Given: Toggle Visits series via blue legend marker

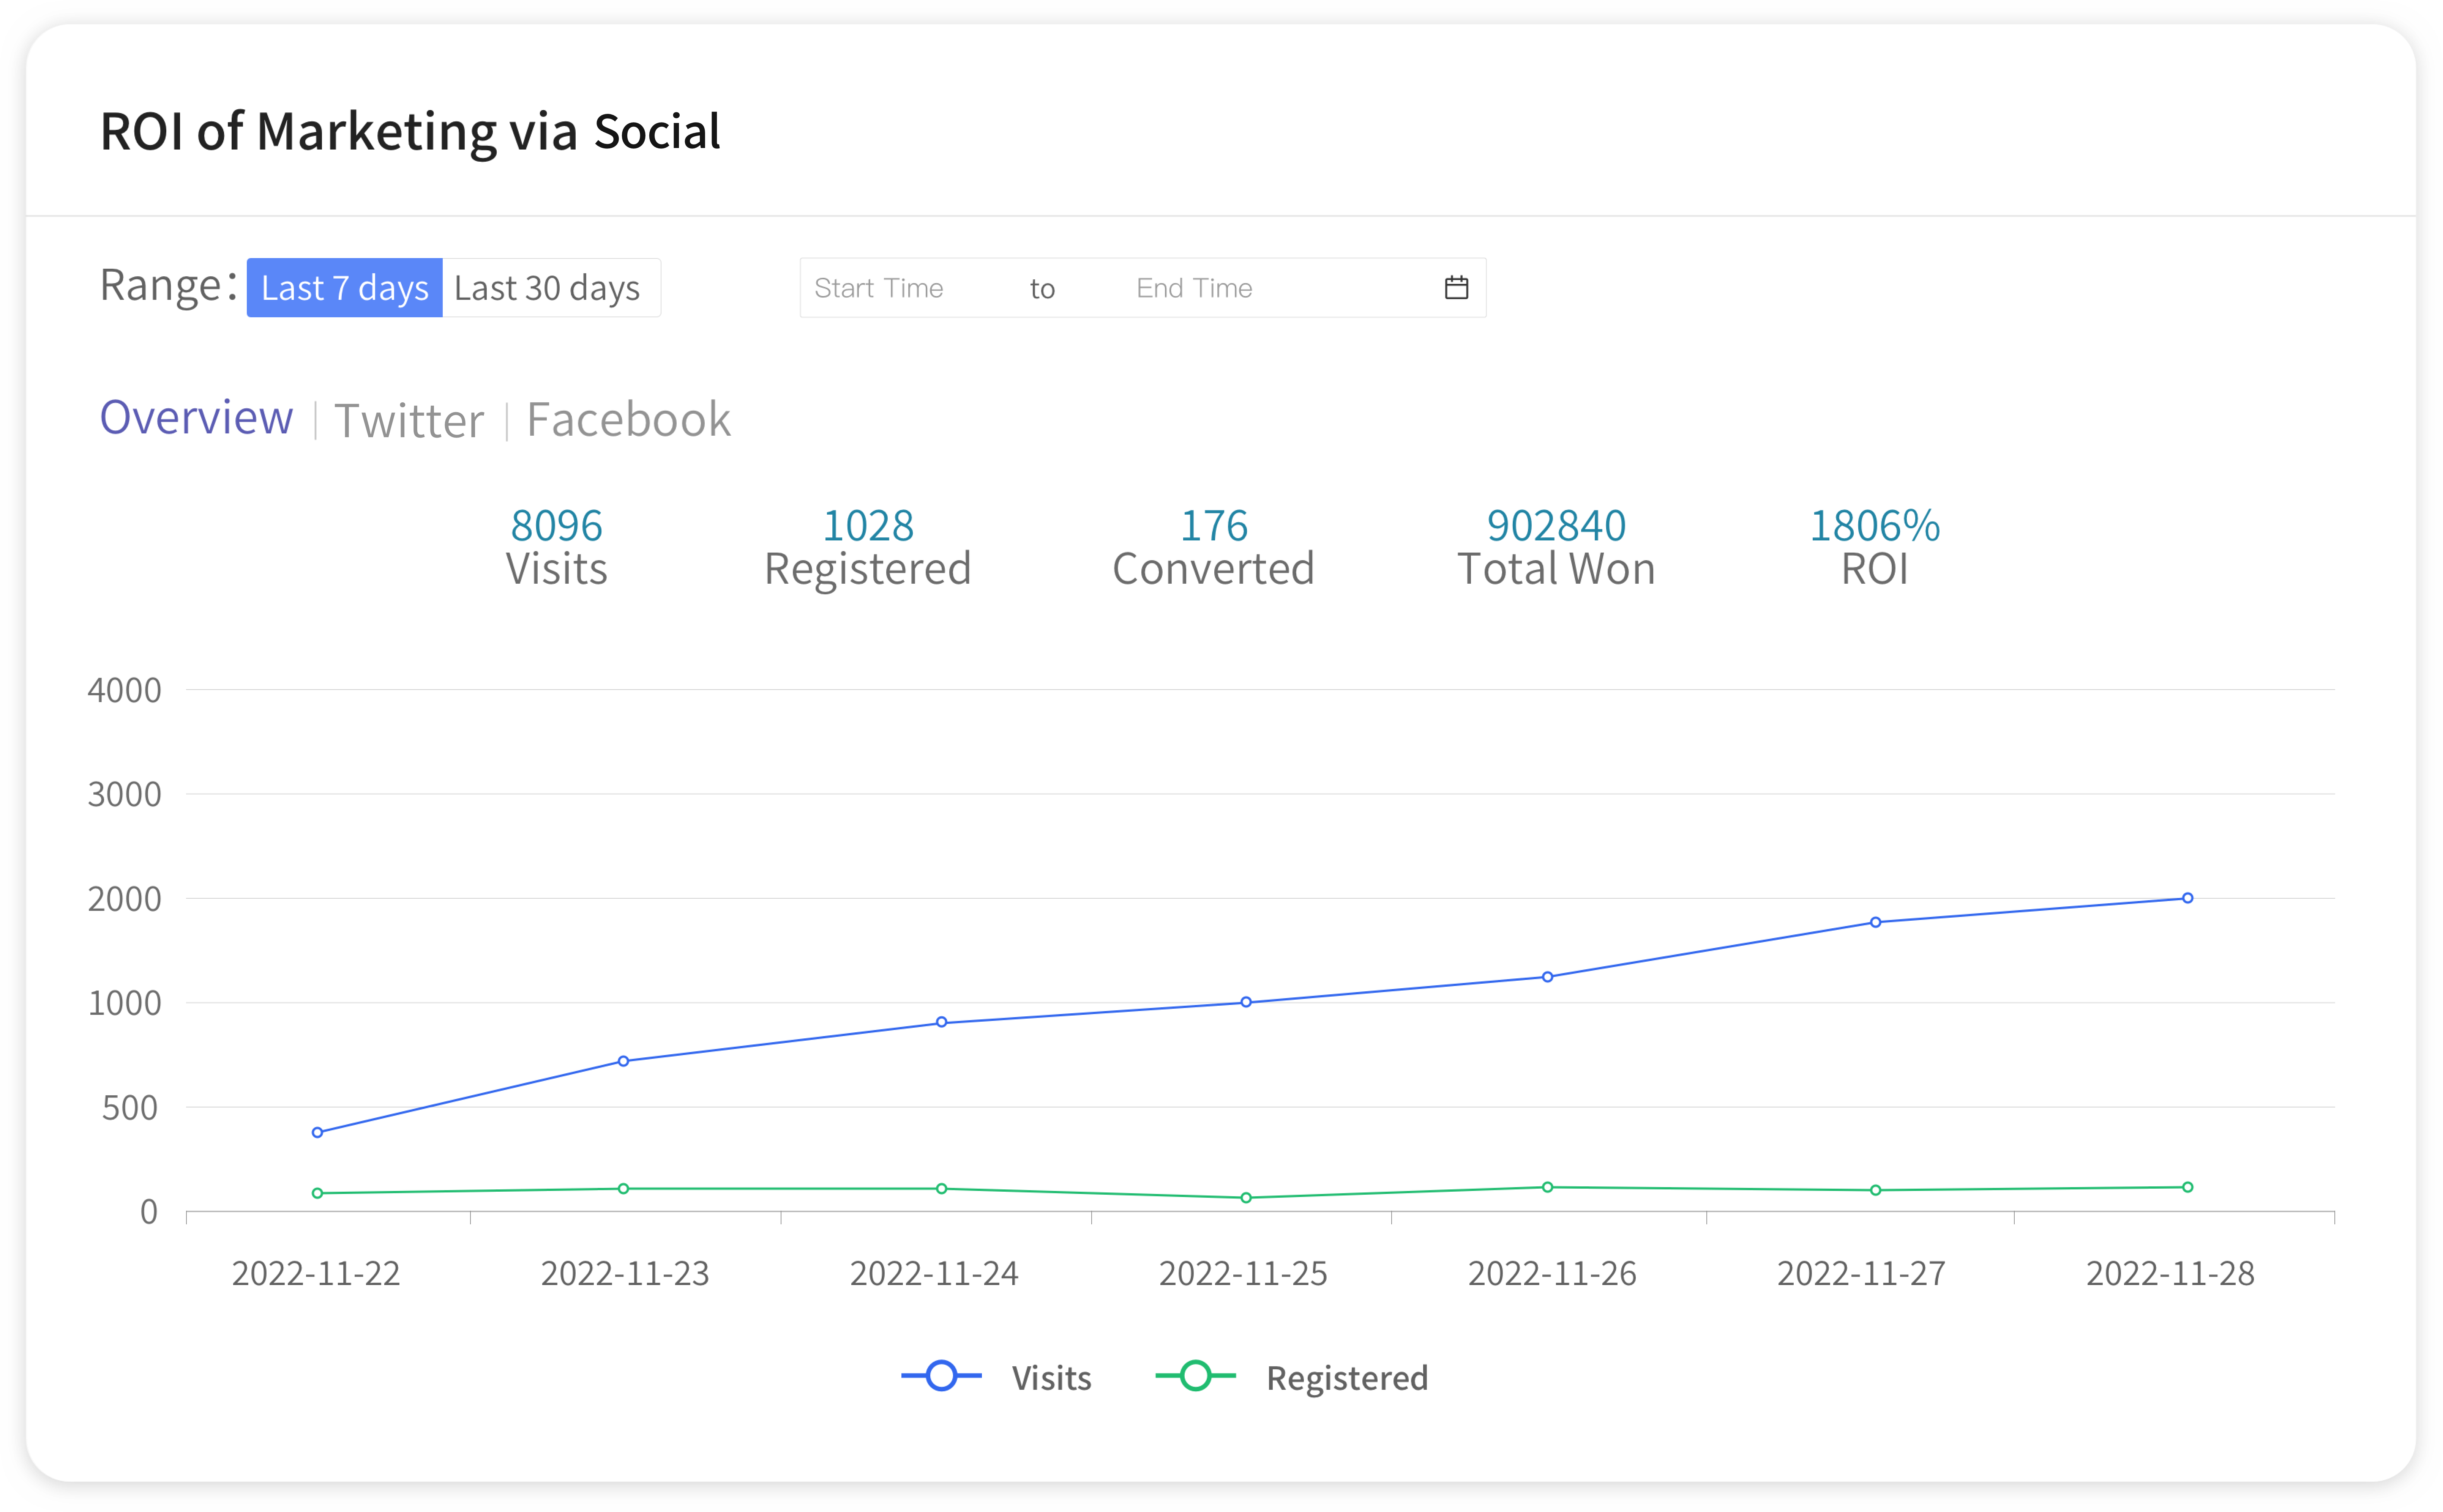Looking at the screenshot, I should click(x=941, y=1377).
